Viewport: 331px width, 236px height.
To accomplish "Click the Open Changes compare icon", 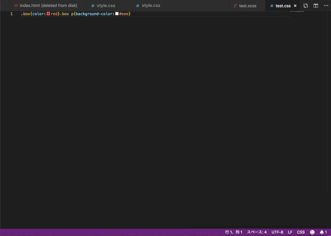I will click(306, 6).
